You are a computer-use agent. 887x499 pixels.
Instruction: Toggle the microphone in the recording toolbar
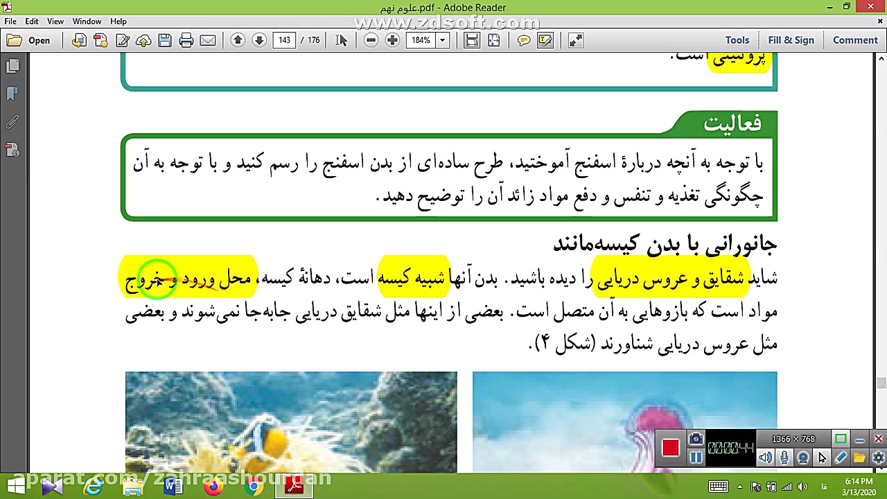pos(784,457)
